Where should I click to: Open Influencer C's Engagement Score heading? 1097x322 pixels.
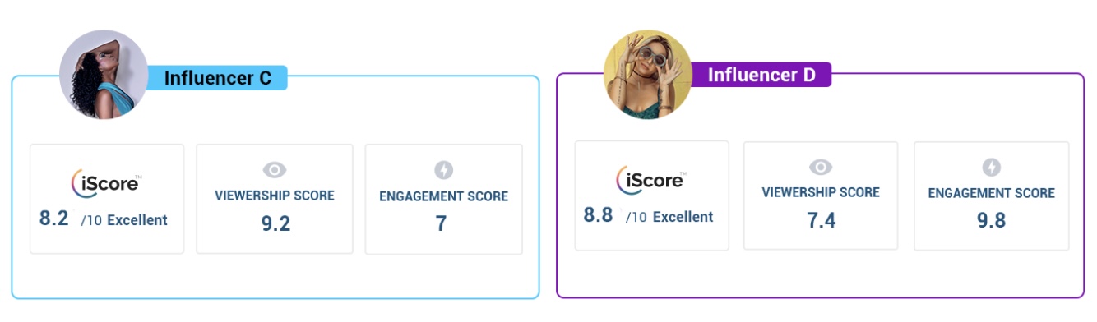(x=443, y=196)
